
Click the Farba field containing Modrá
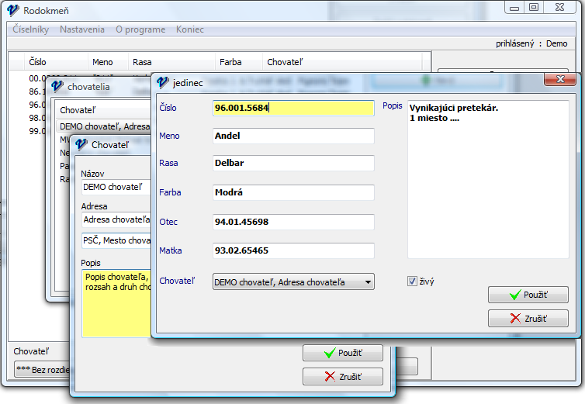tap(293, 192)
